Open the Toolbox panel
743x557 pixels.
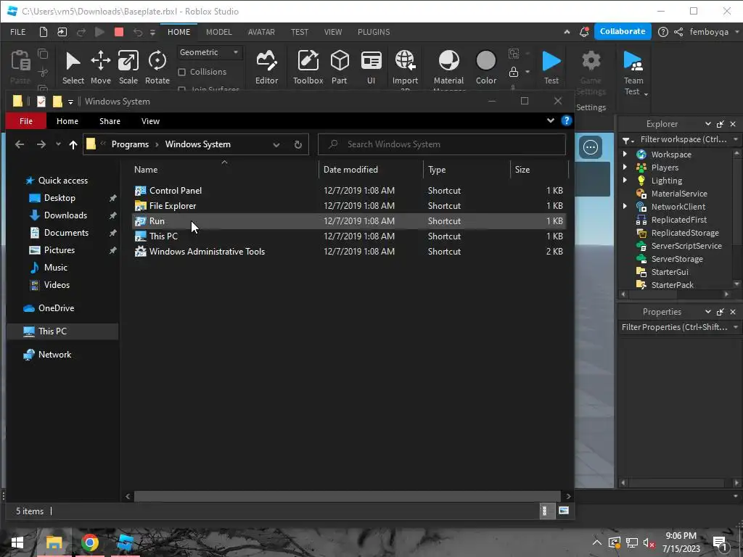click(x=308, y=67)
